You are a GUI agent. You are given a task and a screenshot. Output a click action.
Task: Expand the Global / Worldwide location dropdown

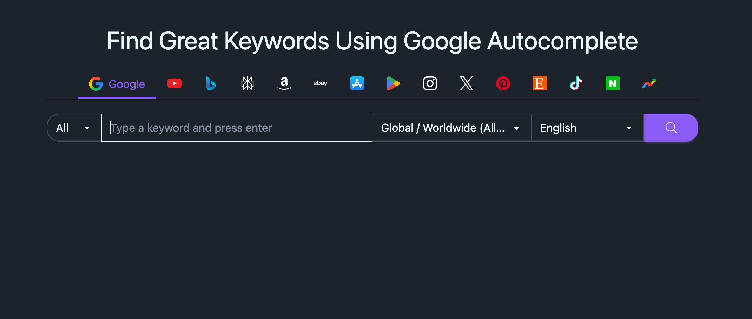(451, 128)
